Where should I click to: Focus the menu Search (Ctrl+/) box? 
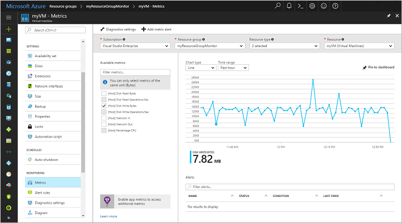pyautogui.click(x=55, y=30)
